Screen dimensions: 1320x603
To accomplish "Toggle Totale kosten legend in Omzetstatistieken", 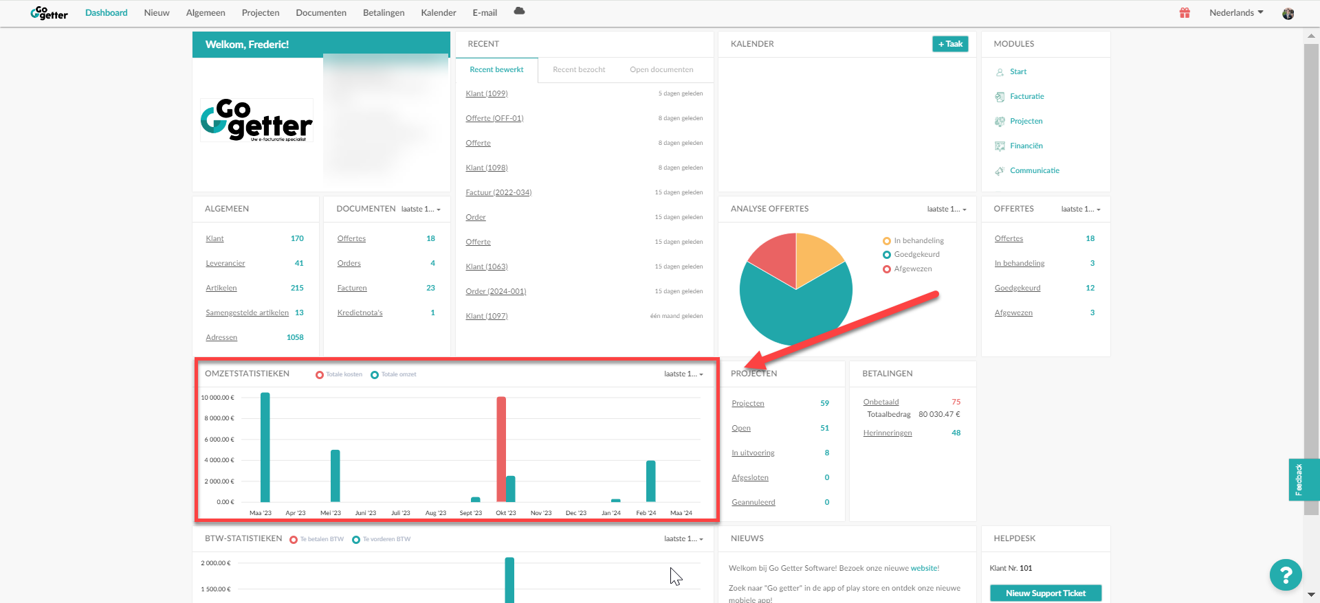I will pyautogui.click(x=339, y=374).
